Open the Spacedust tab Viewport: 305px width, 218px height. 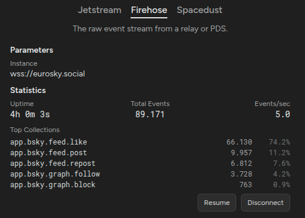tap(199, 10)
